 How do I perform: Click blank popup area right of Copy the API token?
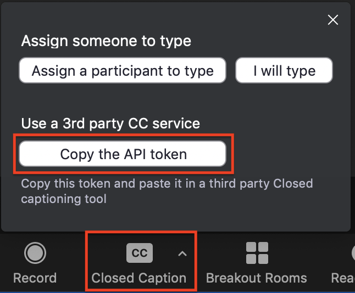pyautogui.click(x=286, y=154)
